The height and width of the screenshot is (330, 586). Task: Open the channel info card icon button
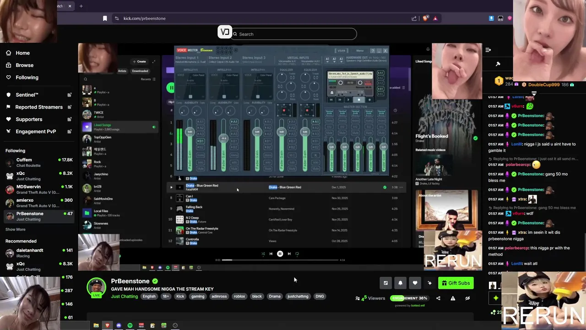click(x=385, y=283)
